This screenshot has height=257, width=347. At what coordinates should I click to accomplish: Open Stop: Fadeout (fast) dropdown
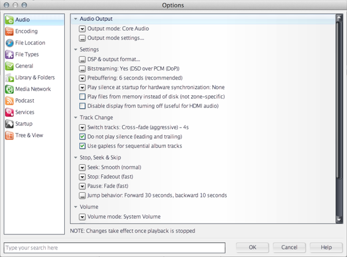(x=82, y=177)
